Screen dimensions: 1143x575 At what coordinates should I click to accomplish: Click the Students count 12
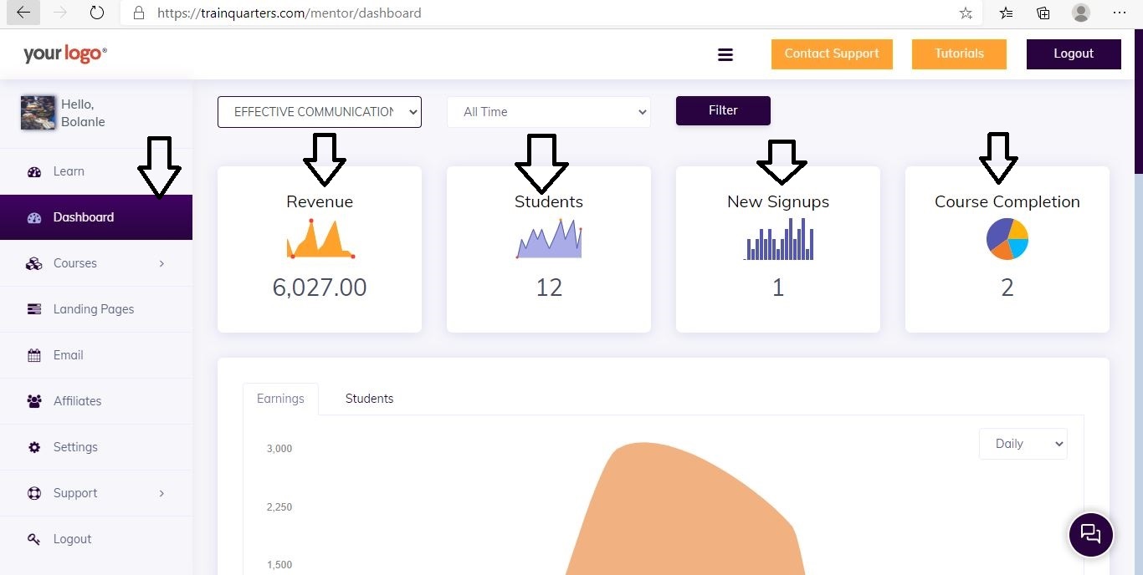point(549,287)
